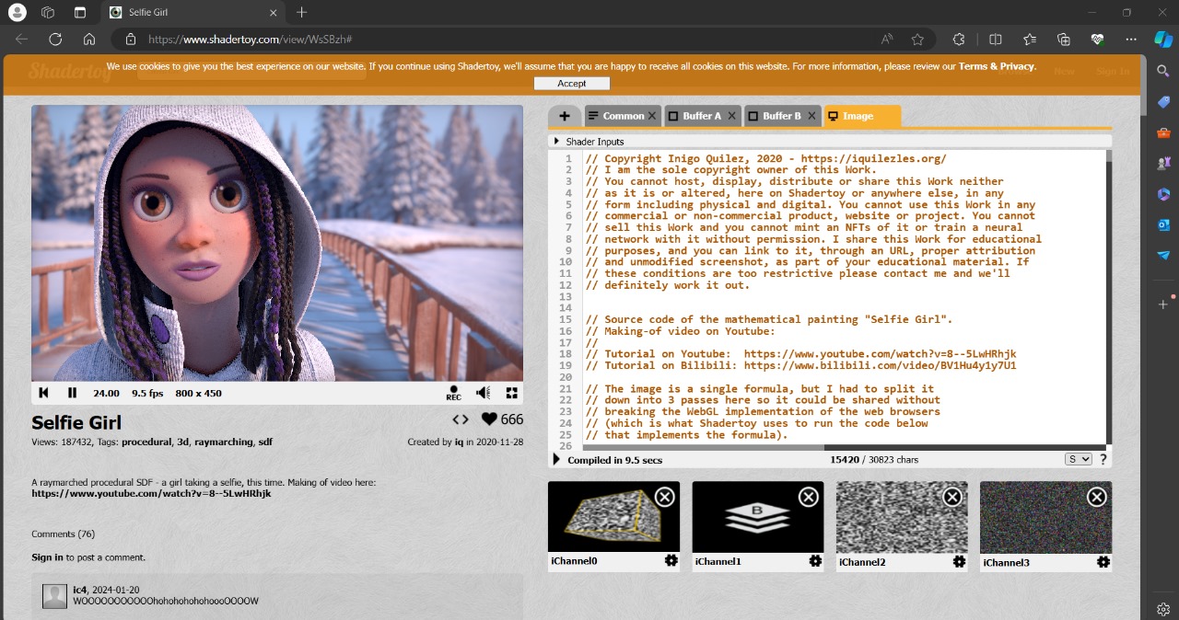
Task: Select the iChannel2 noise texture thumbnail
Action: 902,517
